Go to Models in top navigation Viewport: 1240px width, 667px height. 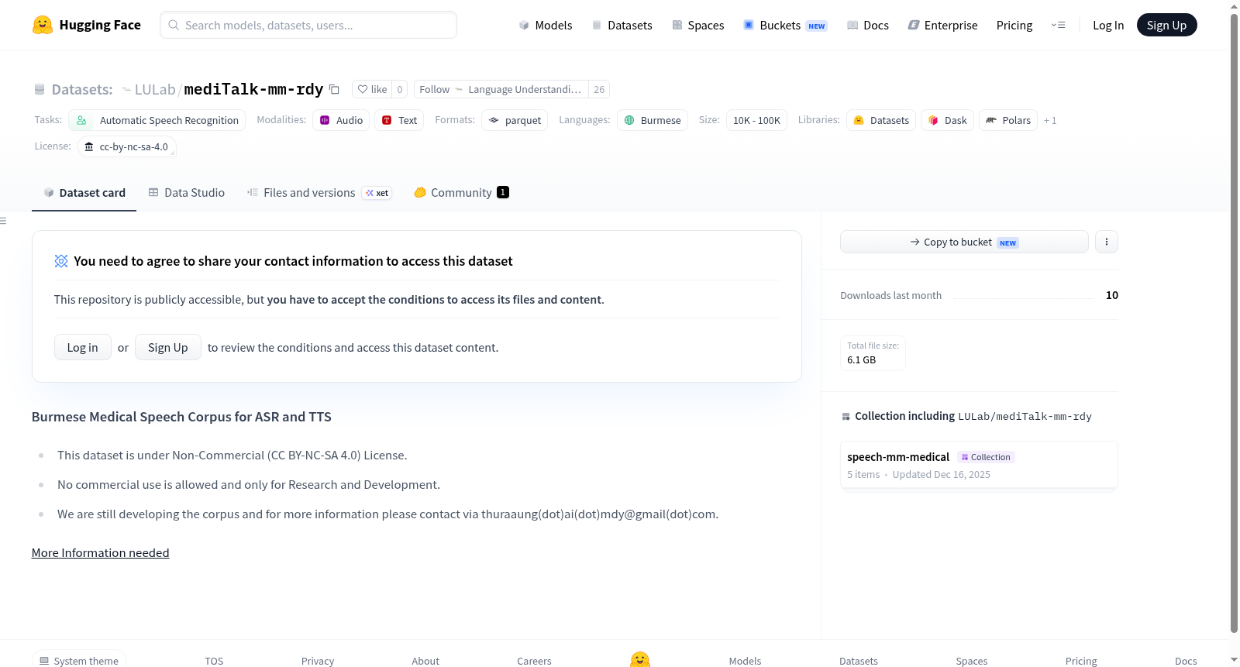tap(546, 25)
